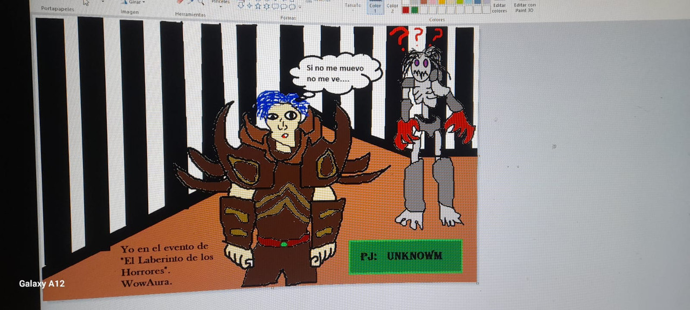Click the thought bubble text on canvas
Viewport: 690px width, 310px height.
click(335, 74)
